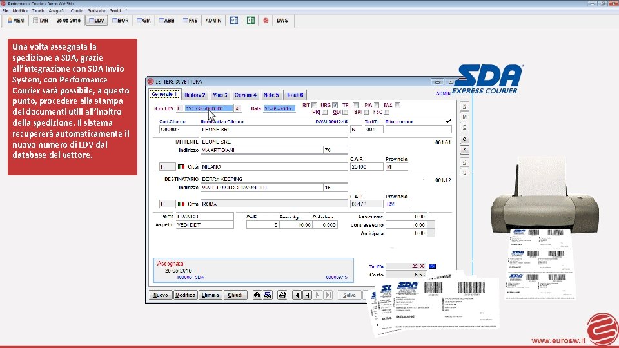Image resolution: width=619 pixels, height=348 pixels.
Task: Click the Nuovo button
Action: pos(161,295)
